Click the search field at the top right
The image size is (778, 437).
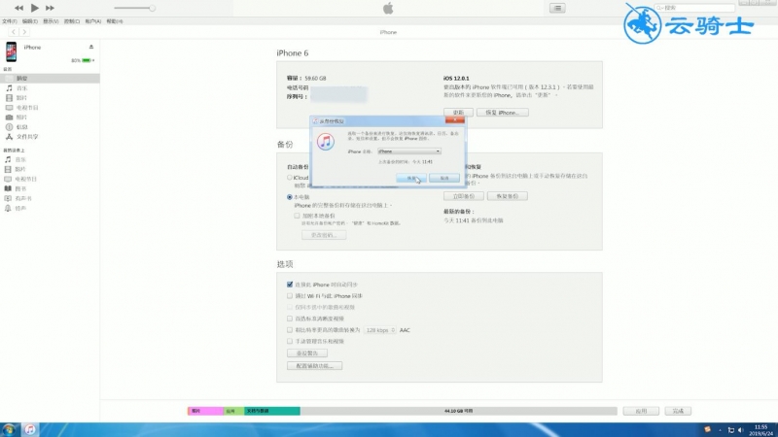click(x=694, y=8)
